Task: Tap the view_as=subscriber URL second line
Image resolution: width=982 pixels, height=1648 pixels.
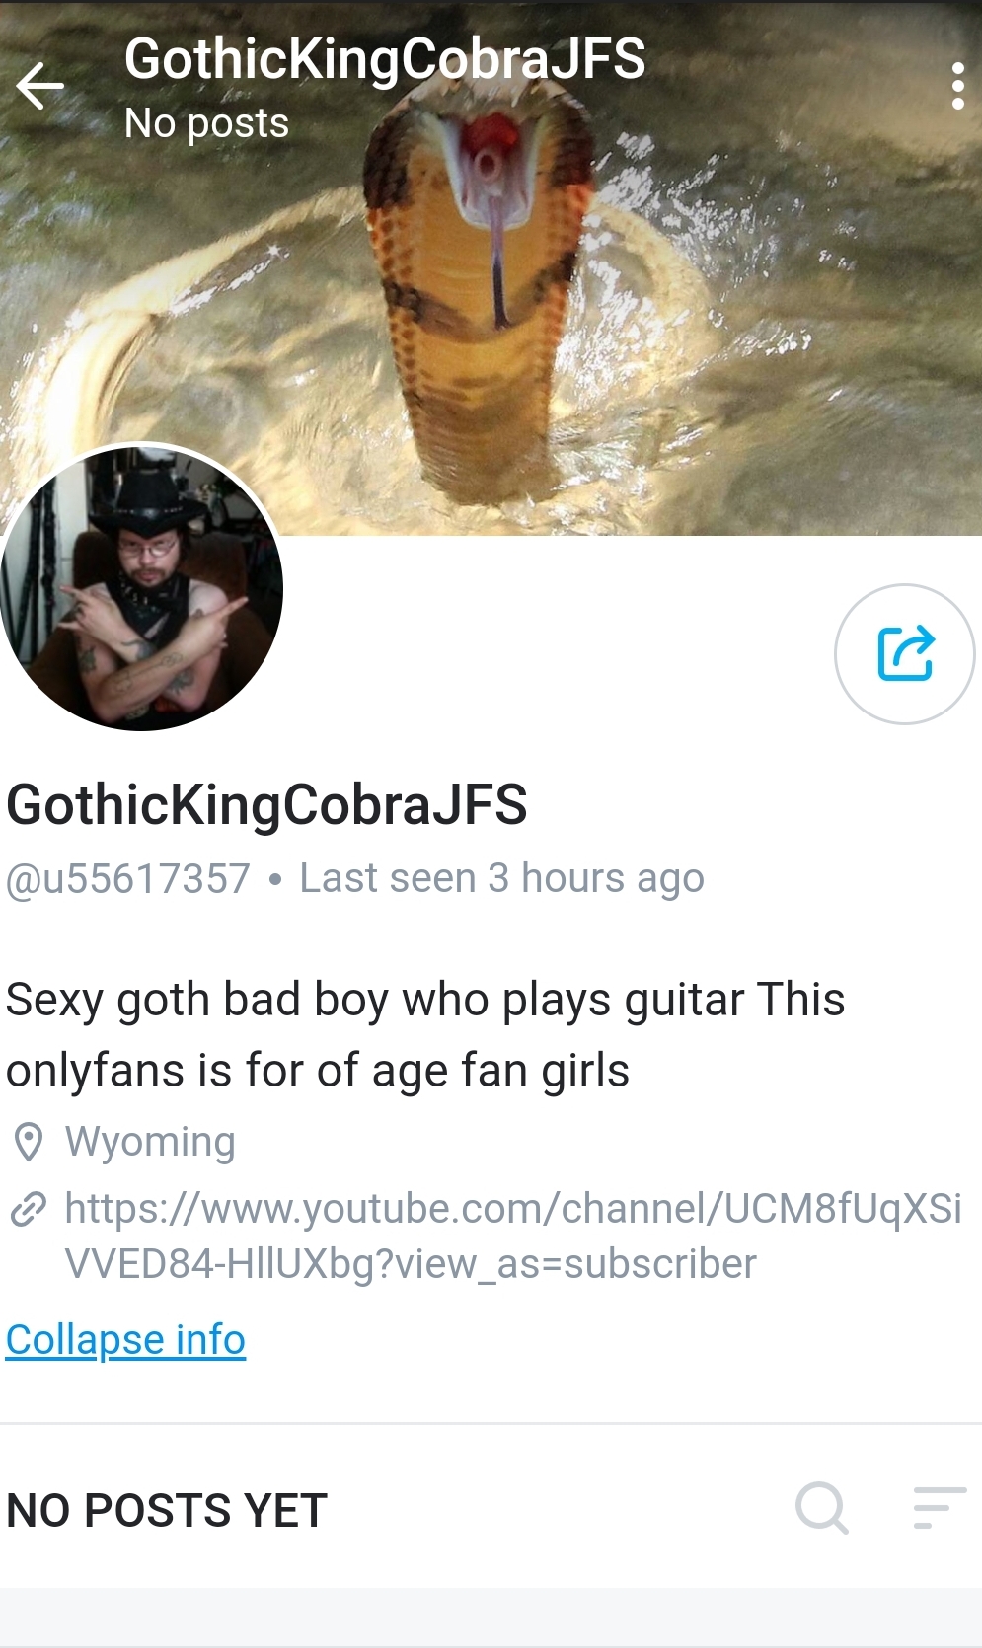Action: (411, 1264)
